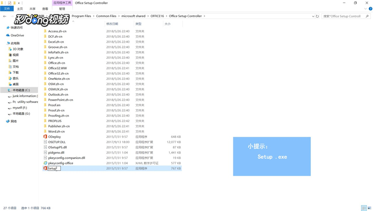Click Program Files in the breadcrumb path
Image resolution: width=373 pixels, height=211 pixels.
81,16
